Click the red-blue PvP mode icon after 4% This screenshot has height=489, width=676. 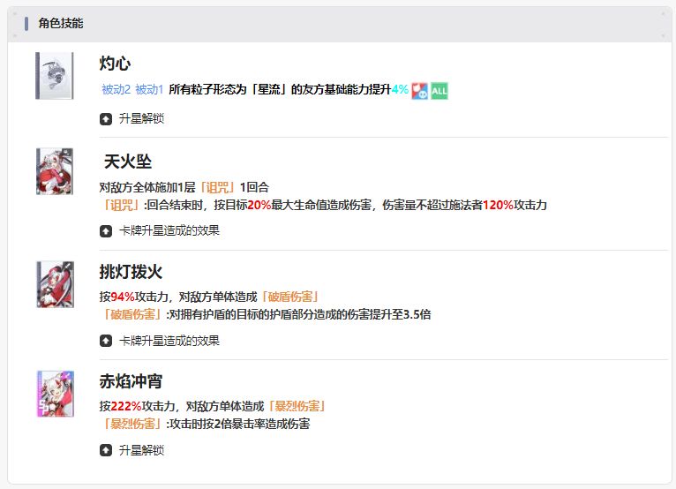coord(419,91)
